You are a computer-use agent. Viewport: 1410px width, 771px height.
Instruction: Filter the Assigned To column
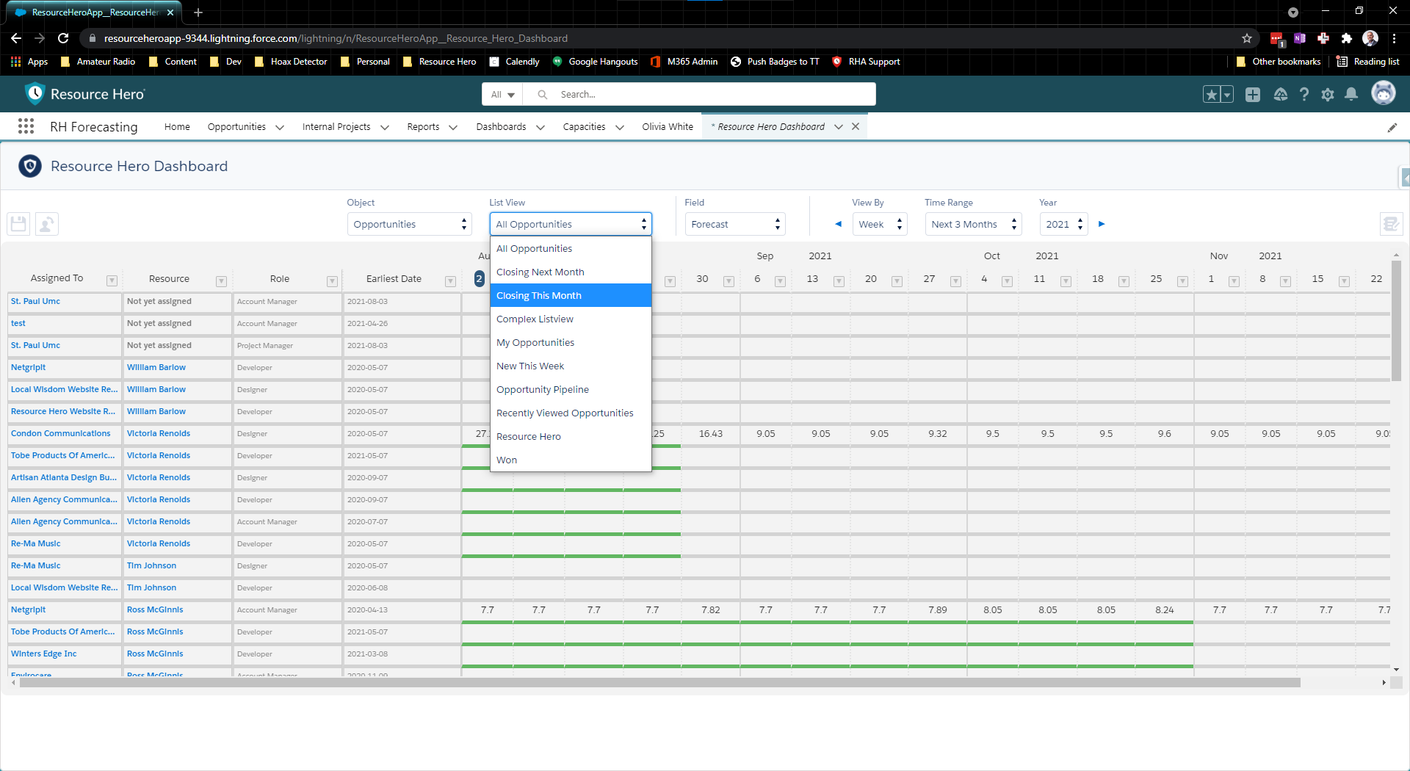pyautogui.click(x=112, y=280)
